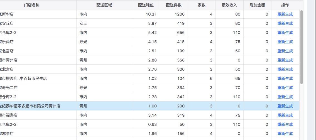Select the 家安丘店 store name cell

[x=38, y=23]
